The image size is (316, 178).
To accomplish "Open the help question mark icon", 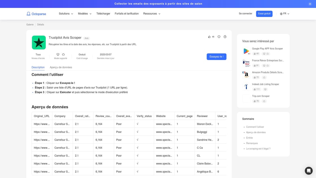I will click(225, 37).
